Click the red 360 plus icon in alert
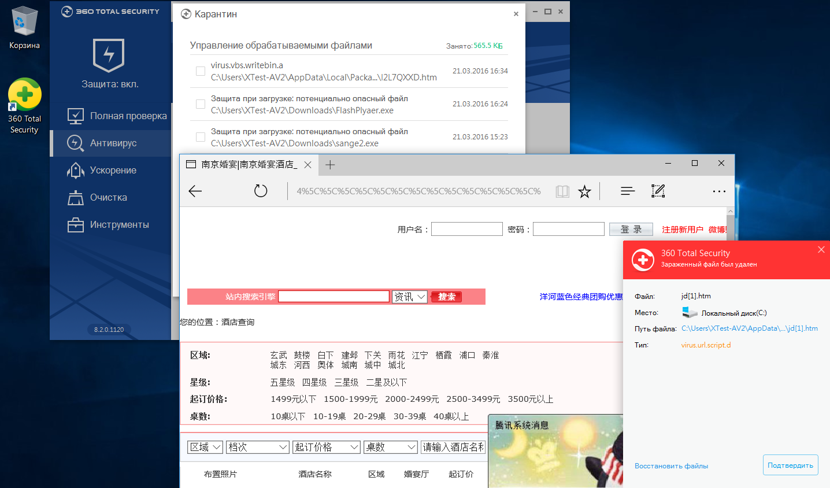Screen dimensions: 830x488 643,260
